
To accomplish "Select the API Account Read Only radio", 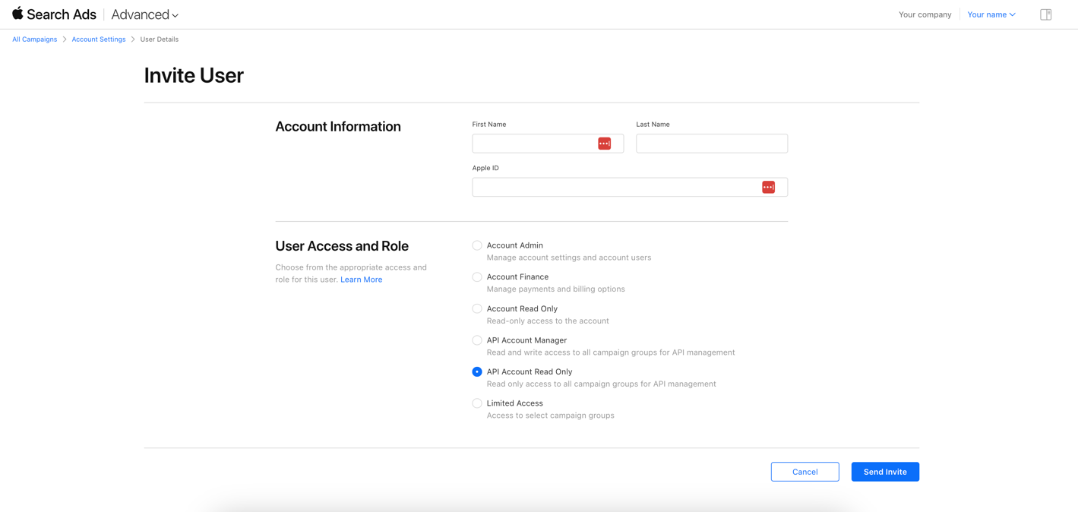I will pos(477,371).
